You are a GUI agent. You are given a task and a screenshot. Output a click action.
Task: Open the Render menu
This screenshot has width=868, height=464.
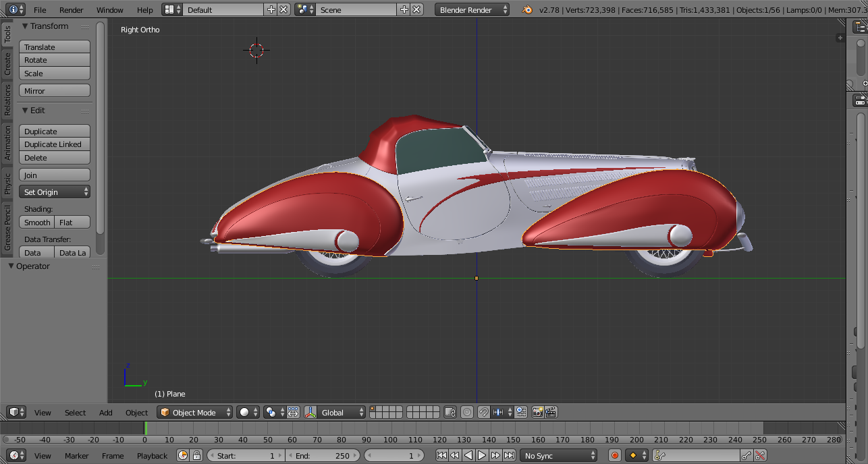70,10
